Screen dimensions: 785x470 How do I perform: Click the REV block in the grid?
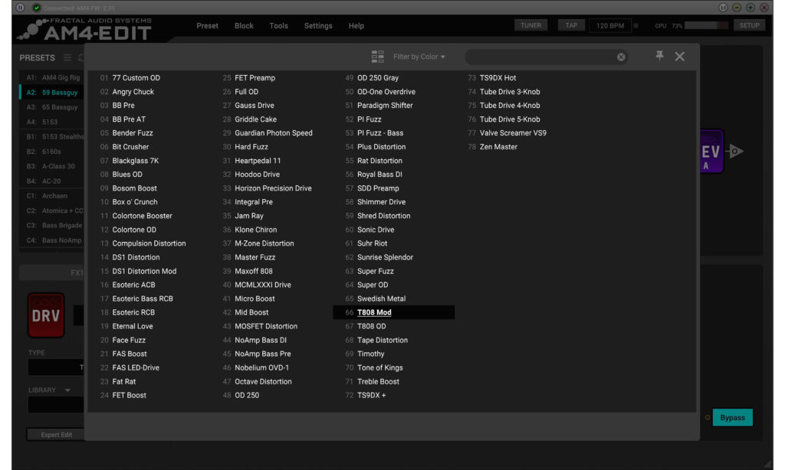(x=712, y=152)
